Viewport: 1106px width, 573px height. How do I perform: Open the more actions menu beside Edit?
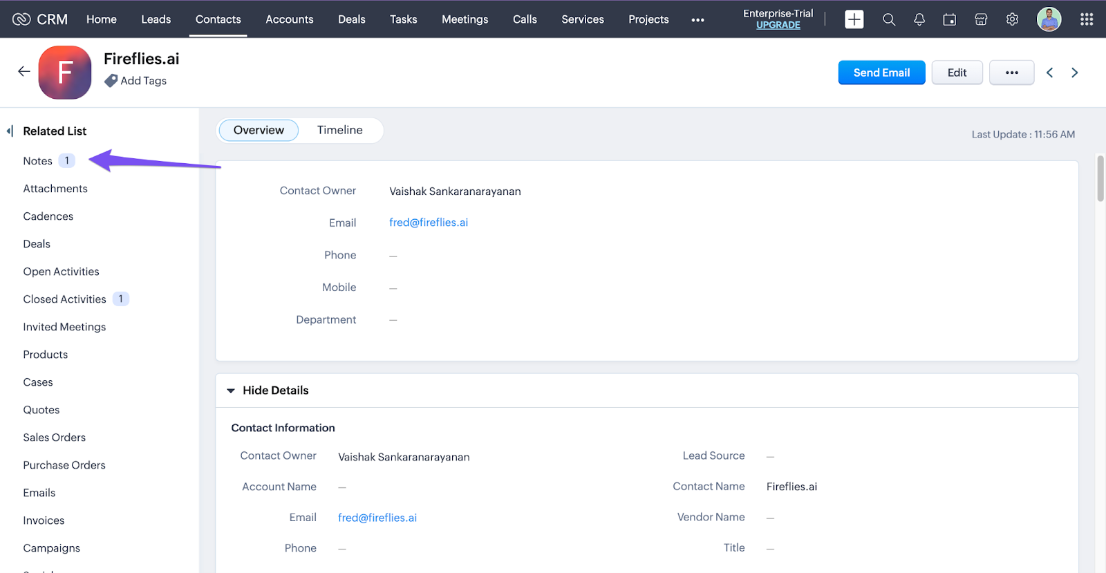point(1011,73)
